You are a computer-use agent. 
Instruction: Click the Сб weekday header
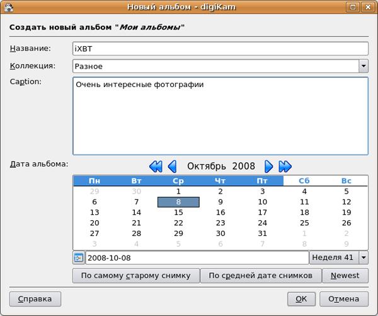pyautogui.click(x=304, y=181)
